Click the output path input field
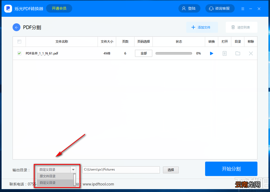Viewport: 270px width, 192px height. tap(121, 170)
